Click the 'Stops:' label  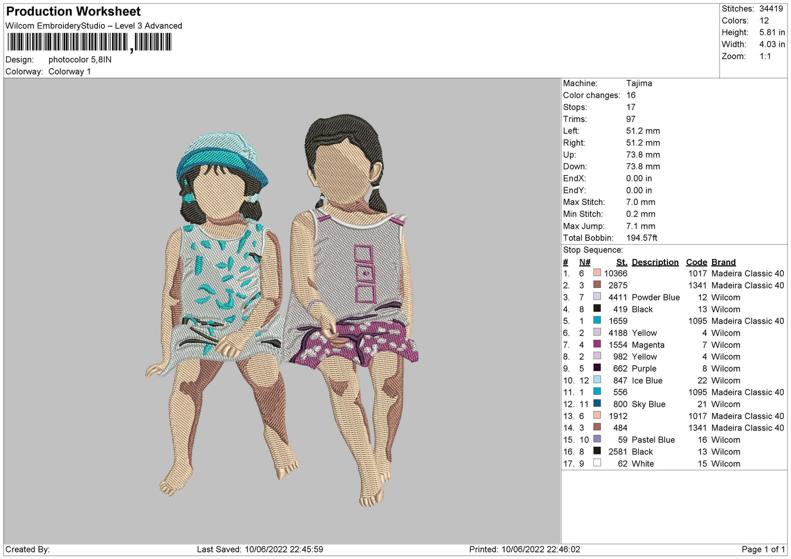tap(575, 107)
